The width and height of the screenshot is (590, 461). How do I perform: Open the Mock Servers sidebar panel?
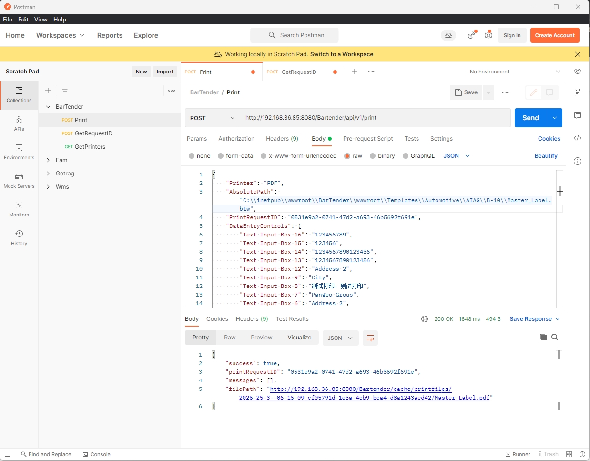tap(19, 181)
